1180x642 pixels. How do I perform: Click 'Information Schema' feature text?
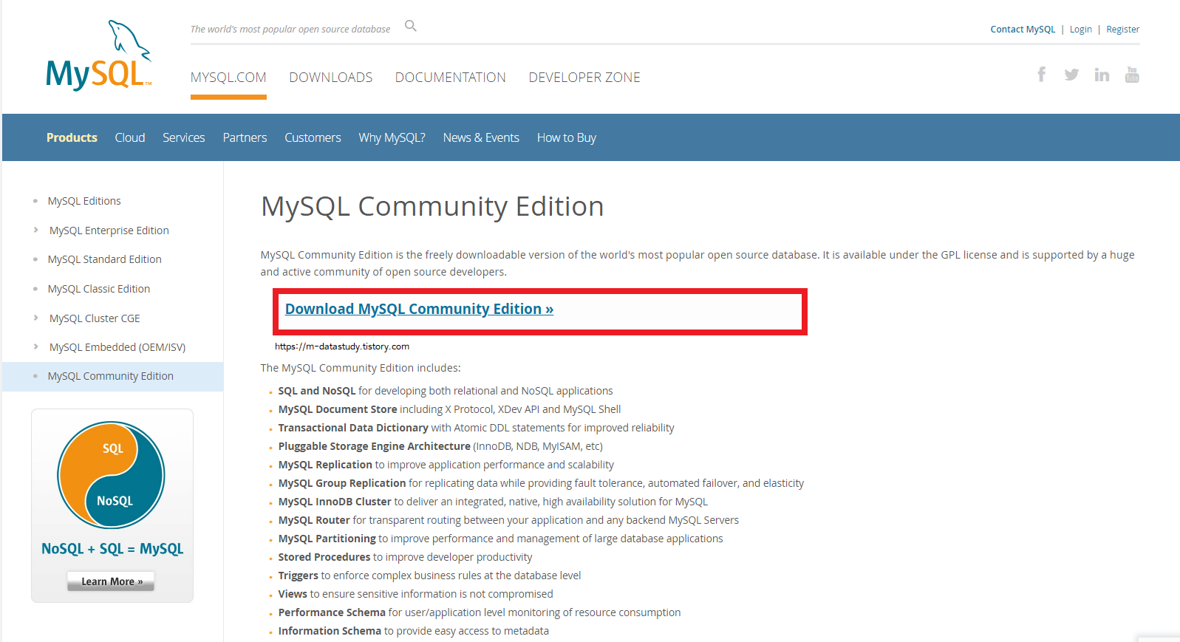click(x=330, y=631)
